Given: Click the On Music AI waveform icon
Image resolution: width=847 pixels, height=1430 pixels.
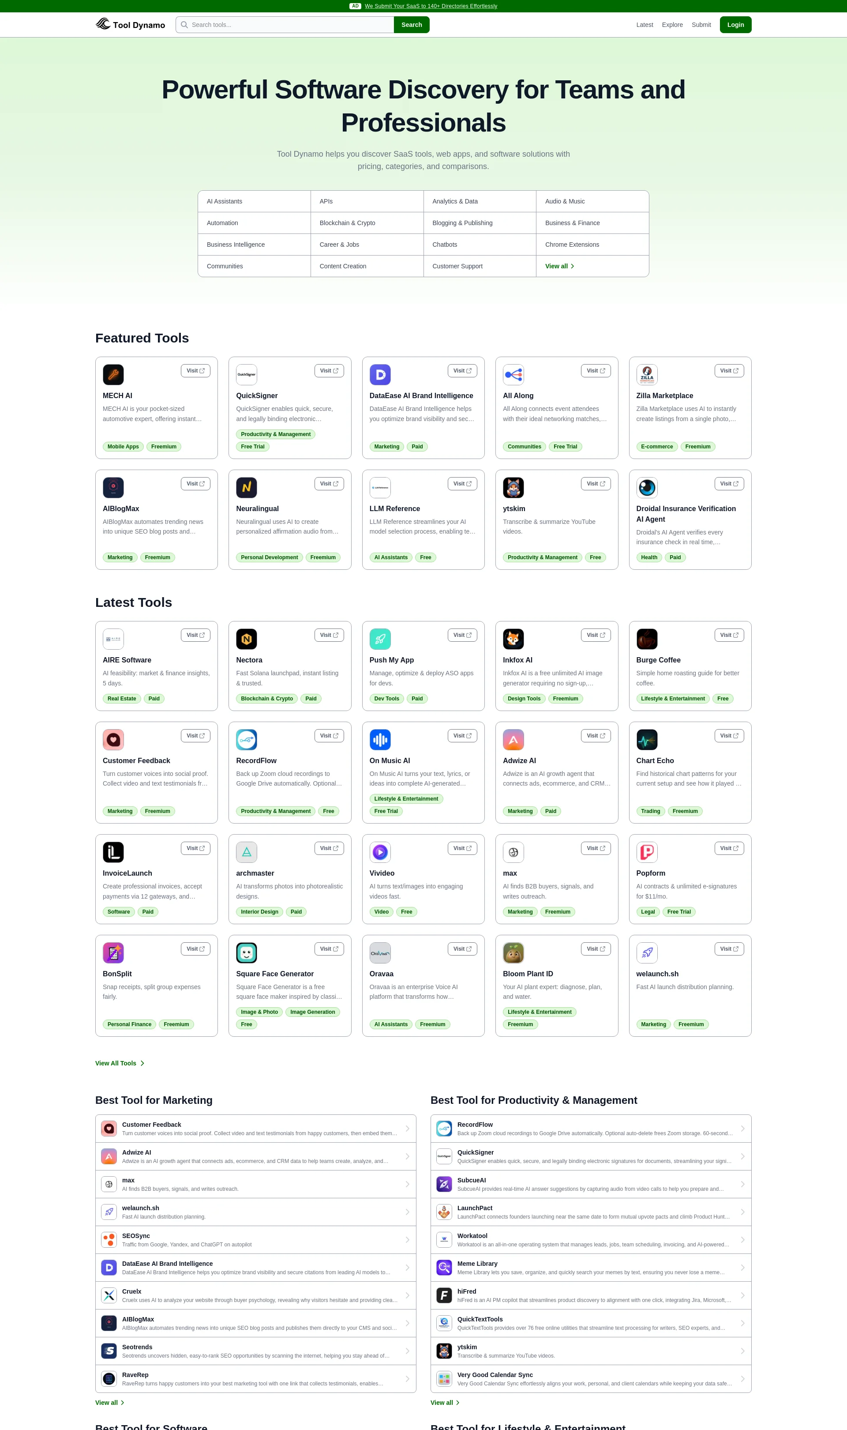Looking at the screenshot, I should click(x=380, y=740).
